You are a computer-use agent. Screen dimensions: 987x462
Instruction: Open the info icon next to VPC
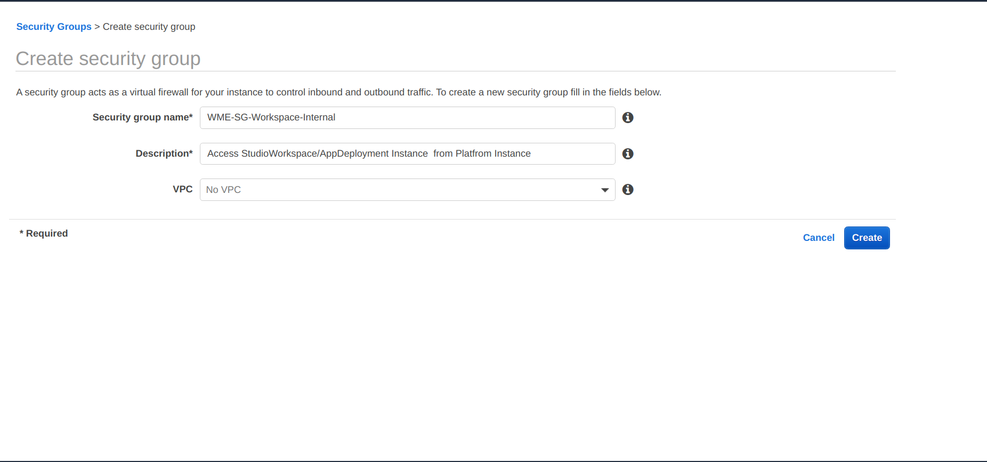point(628,190)
